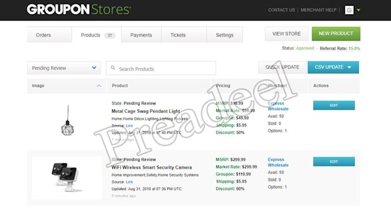Open the security camera product thumbnail

click(67, 178)
